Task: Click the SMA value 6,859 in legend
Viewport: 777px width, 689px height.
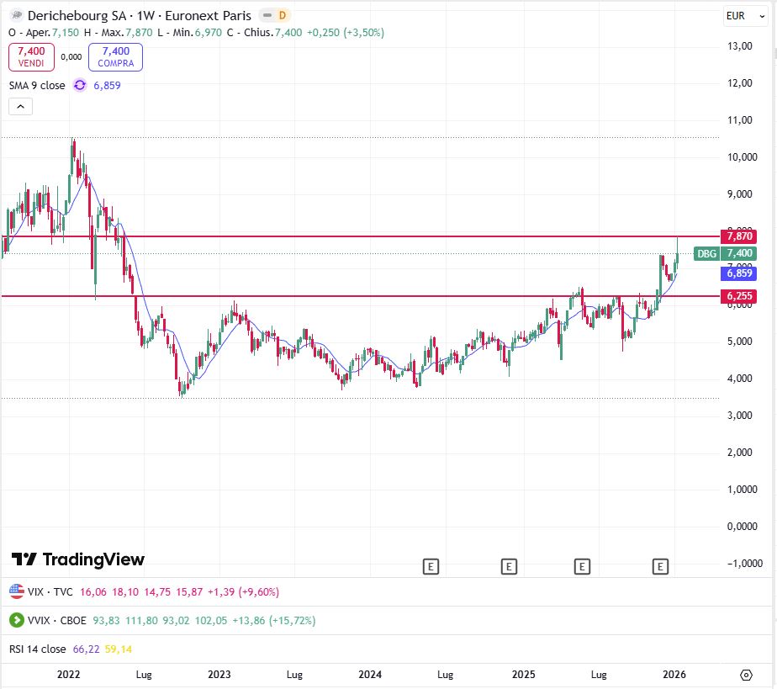Action: (107, 85)
